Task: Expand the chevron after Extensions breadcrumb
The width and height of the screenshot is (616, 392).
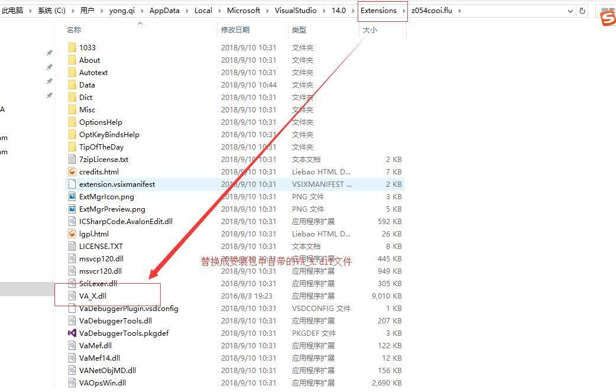Action: click(x=404, y=11)
